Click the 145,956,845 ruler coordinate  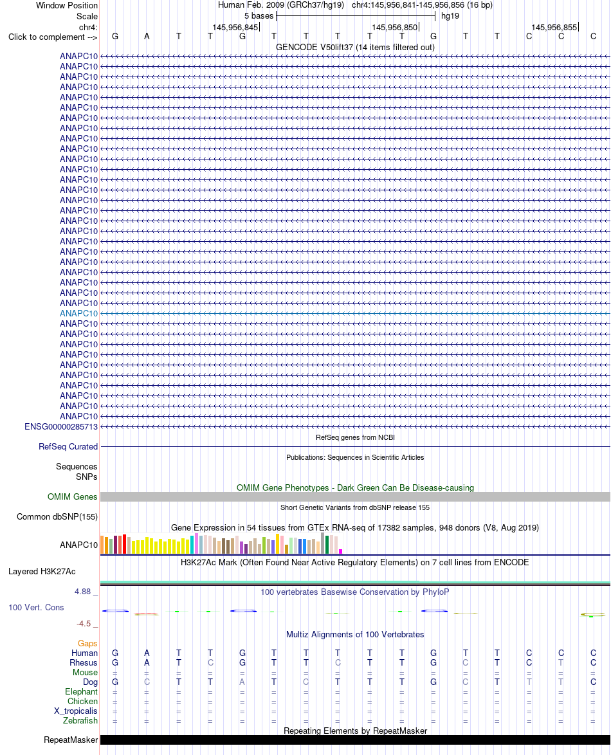pyautogui.click(x=235, y=28)
